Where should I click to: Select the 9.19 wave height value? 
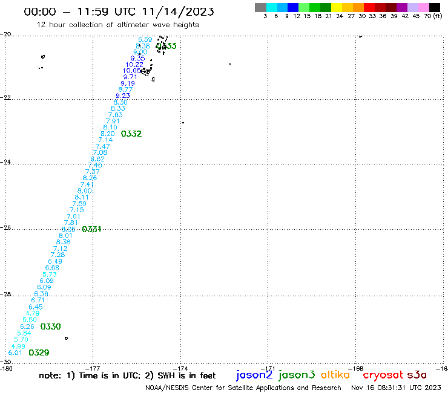pos(127,83)
